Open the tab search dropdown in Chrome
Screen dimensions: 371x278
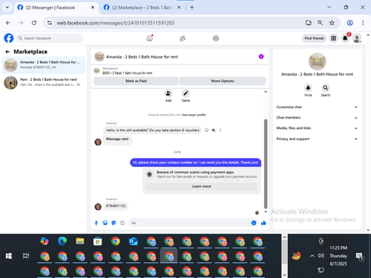(x=7, y=7)
